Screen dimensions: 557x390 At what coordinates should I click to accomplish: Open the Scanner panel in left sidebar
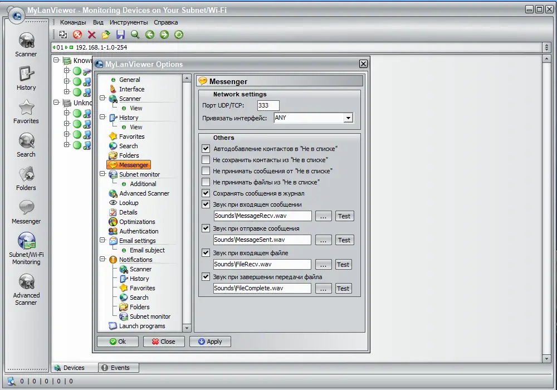click(26, 45)
